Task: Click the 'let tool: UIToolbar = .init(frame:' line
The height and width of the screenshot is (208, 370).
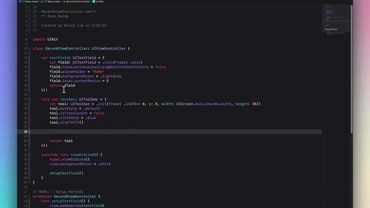Action: coord(155,104)
